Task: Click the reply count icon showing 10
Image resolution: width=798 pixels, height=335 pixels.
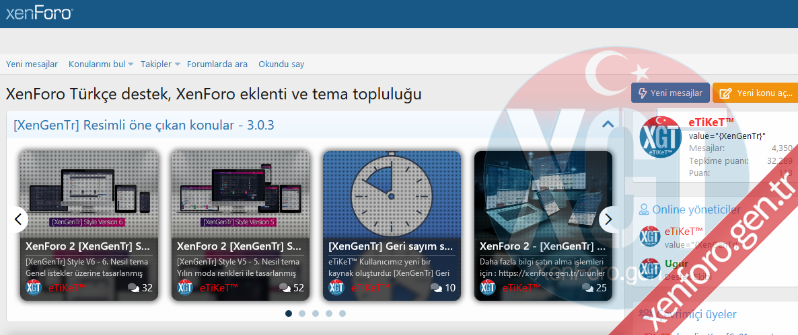Action: tap(437, 288)
